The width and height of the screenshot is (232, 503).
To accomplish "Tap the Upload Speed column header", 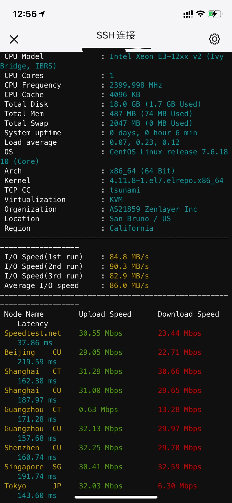I will [x=105, y=314].
